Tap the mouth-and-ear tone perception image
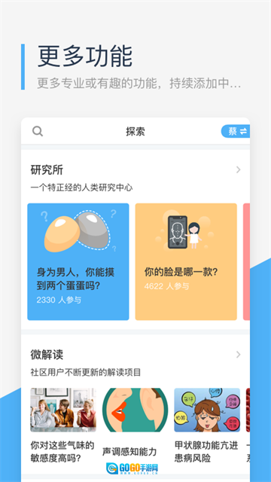Screen dimensions: 271x482 tap(135, 410)
